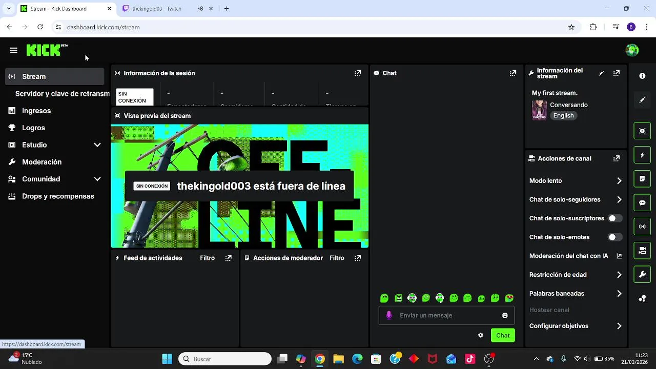The width and height of the screenshot is (656, 369).
Task: Bookmark this page with the star icon
Action: point(571,27)
